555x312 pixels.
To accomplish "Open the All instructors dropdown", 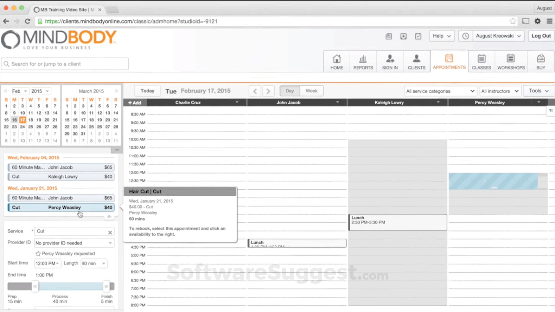I will pyautogui.click(x=500, y=91).
